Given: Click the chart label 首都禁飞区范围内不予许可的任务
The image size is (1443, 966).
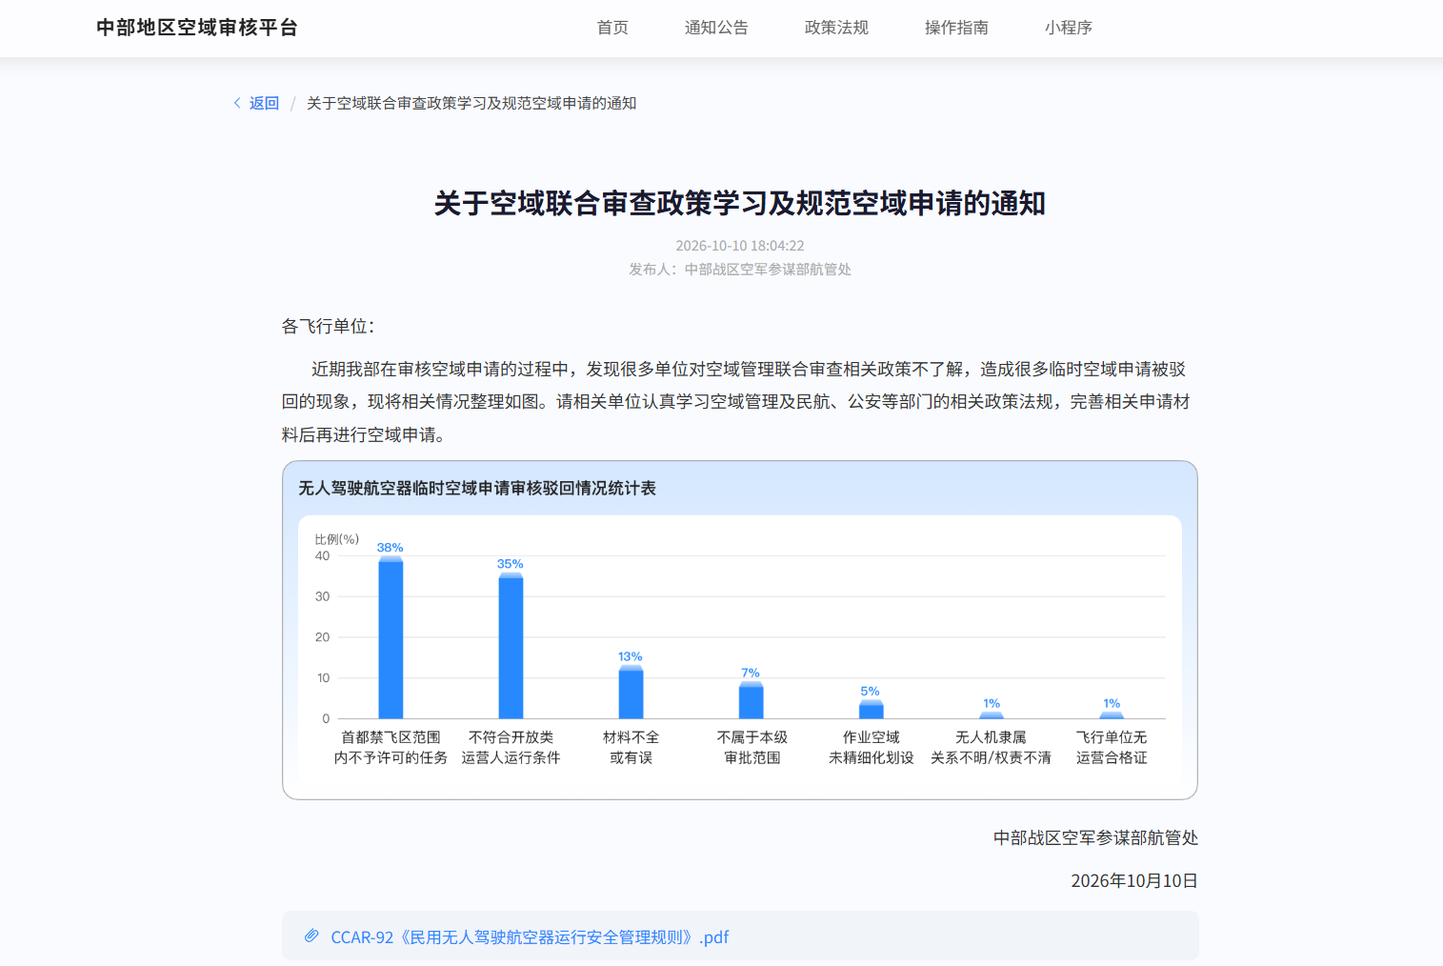Looking at the screenshot, I should [x=391, y=747].
